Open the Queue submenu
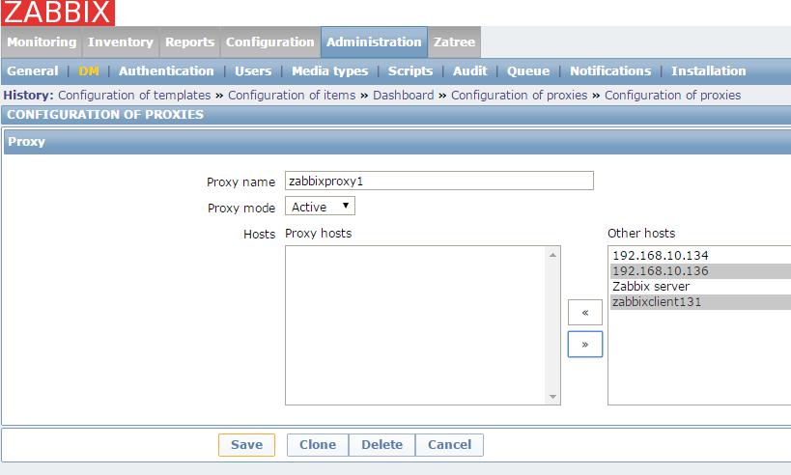 click(x=528, y=71)
